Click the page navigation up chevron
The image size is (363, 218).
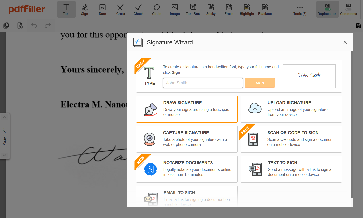click(4, 117)
